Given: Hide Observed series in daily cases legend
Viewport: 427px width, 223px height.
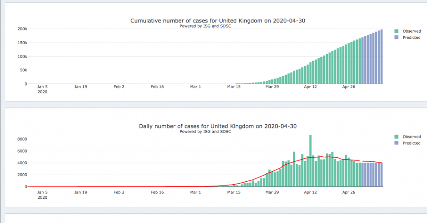Looking at the screenshot, I should [x=411, y=137].
